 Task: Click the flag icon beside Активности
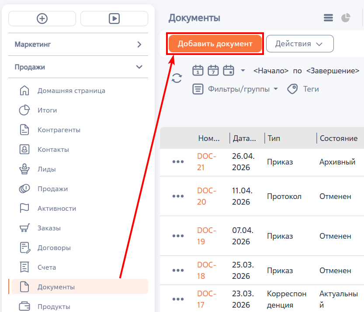(24, 208)
